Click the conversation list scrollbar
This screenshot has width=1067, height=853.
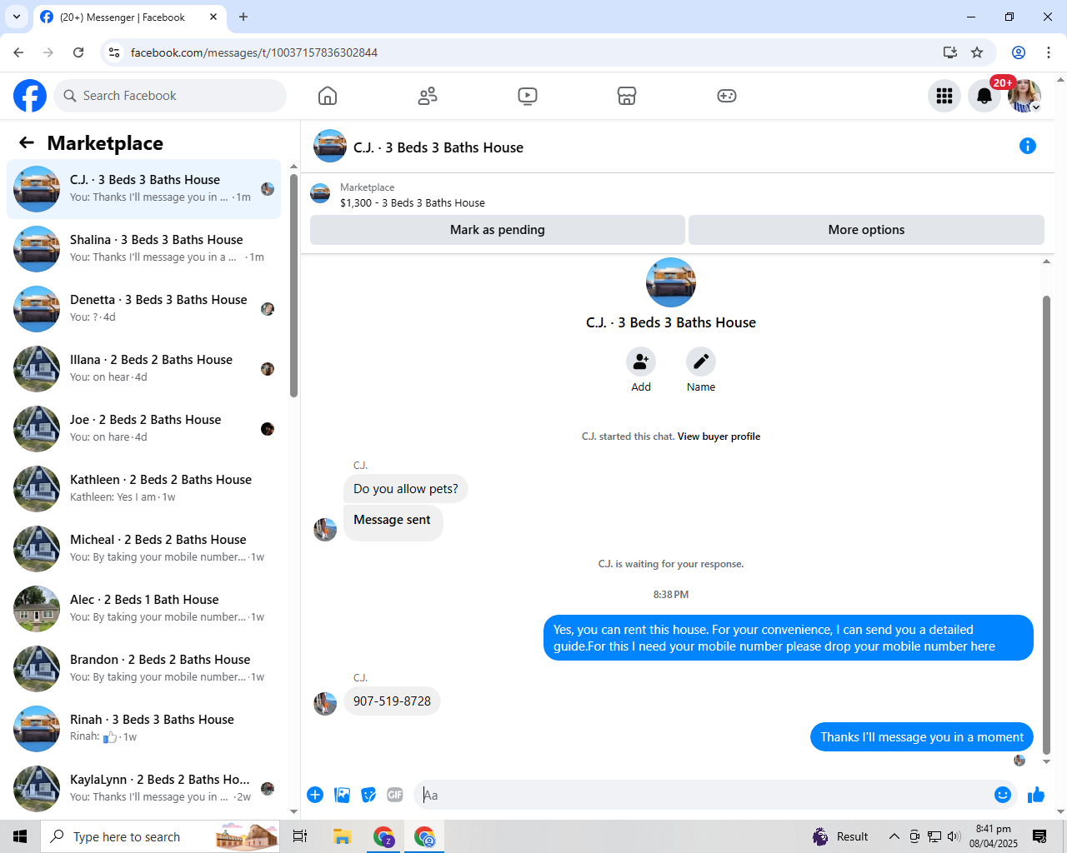[293, 286]
